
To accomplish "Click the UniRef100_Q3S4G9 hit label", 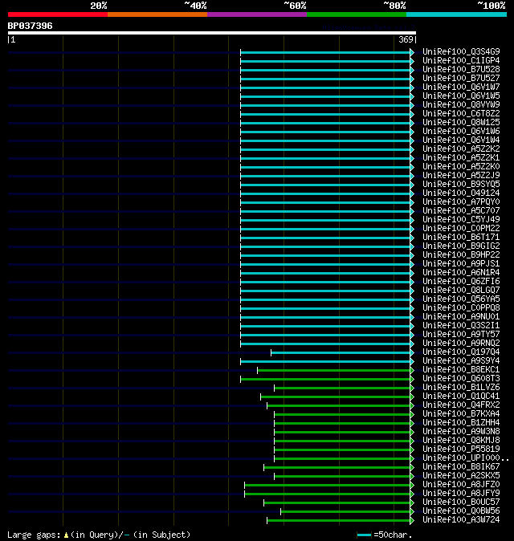I will tap(461, 51).
